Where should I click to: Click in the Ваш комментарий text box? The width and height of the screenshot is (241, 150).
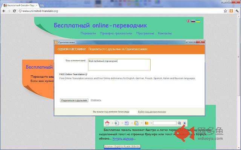[119, 65]
